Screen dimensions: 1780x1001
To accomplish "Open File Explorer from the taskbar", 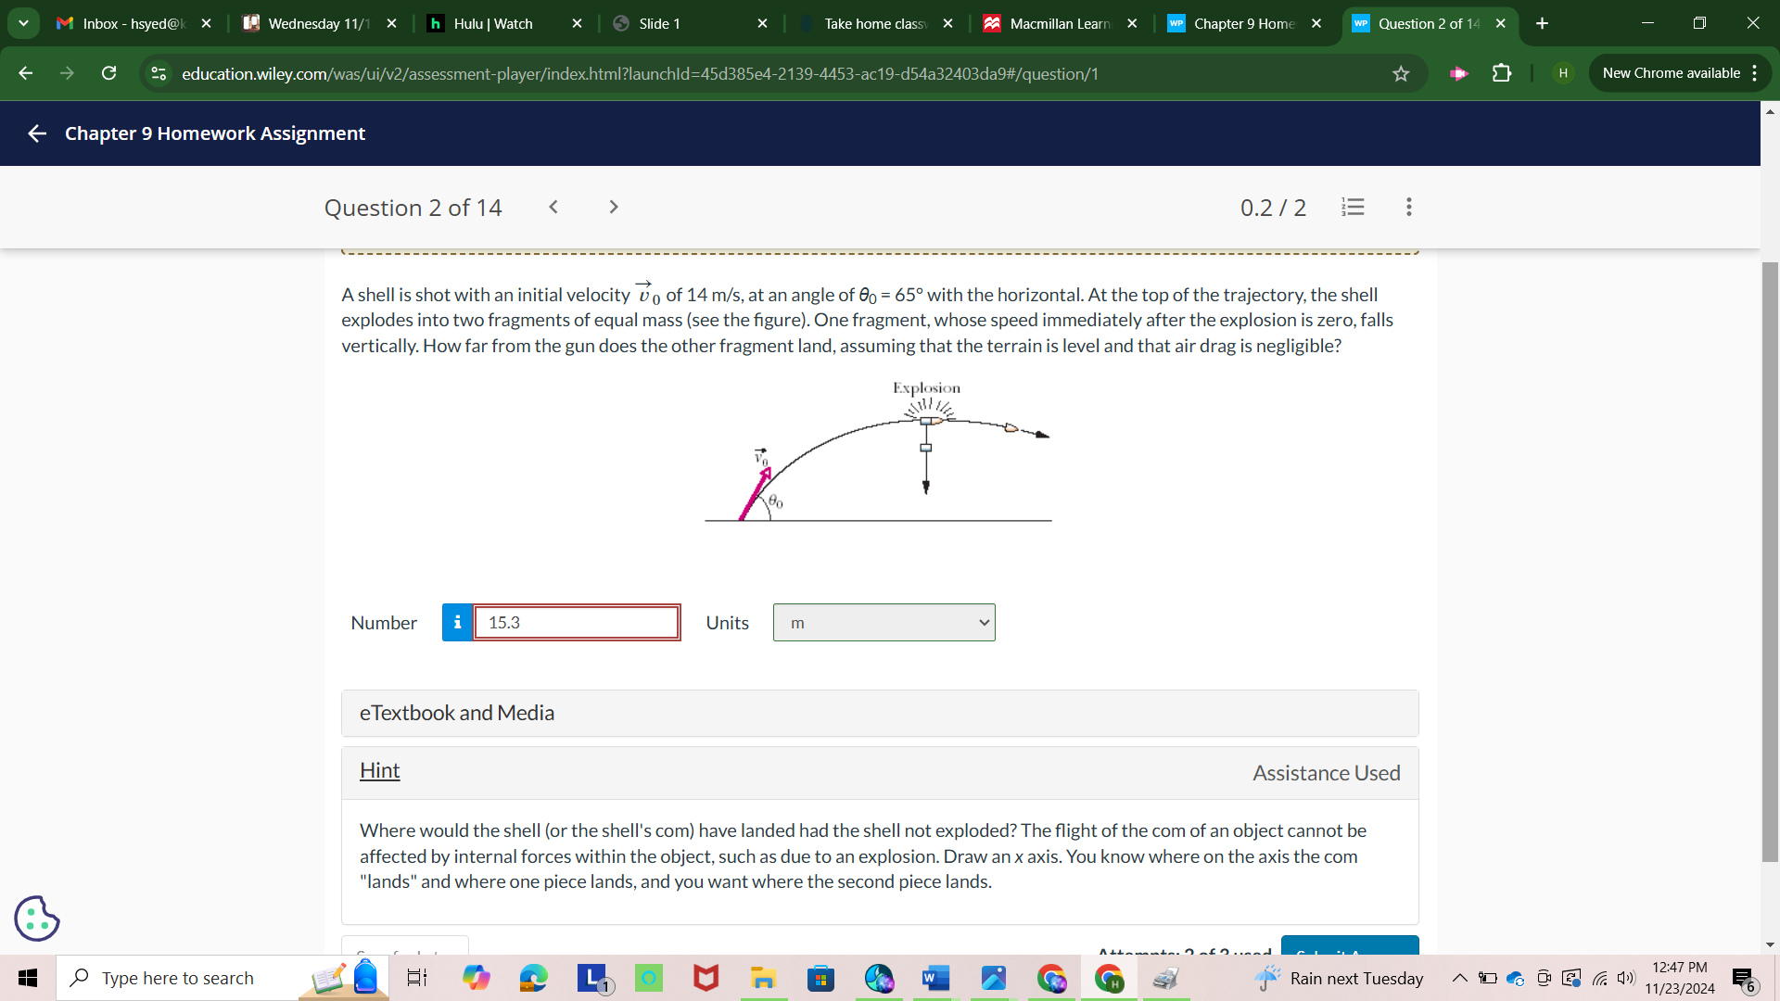I will coord(763,978).
